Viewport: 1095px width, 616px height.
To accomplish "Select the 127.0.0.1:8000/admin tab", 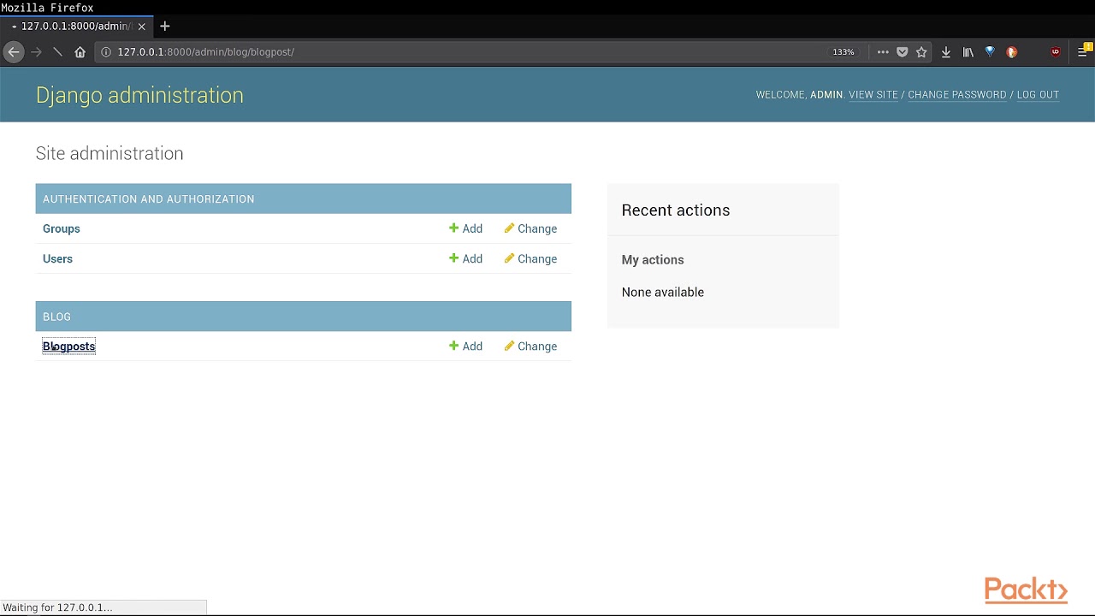I will tap(77, 27).
